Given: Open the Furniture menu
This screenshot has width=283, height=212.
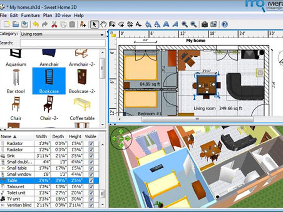Looking at the screenshot, I should 30,15.
